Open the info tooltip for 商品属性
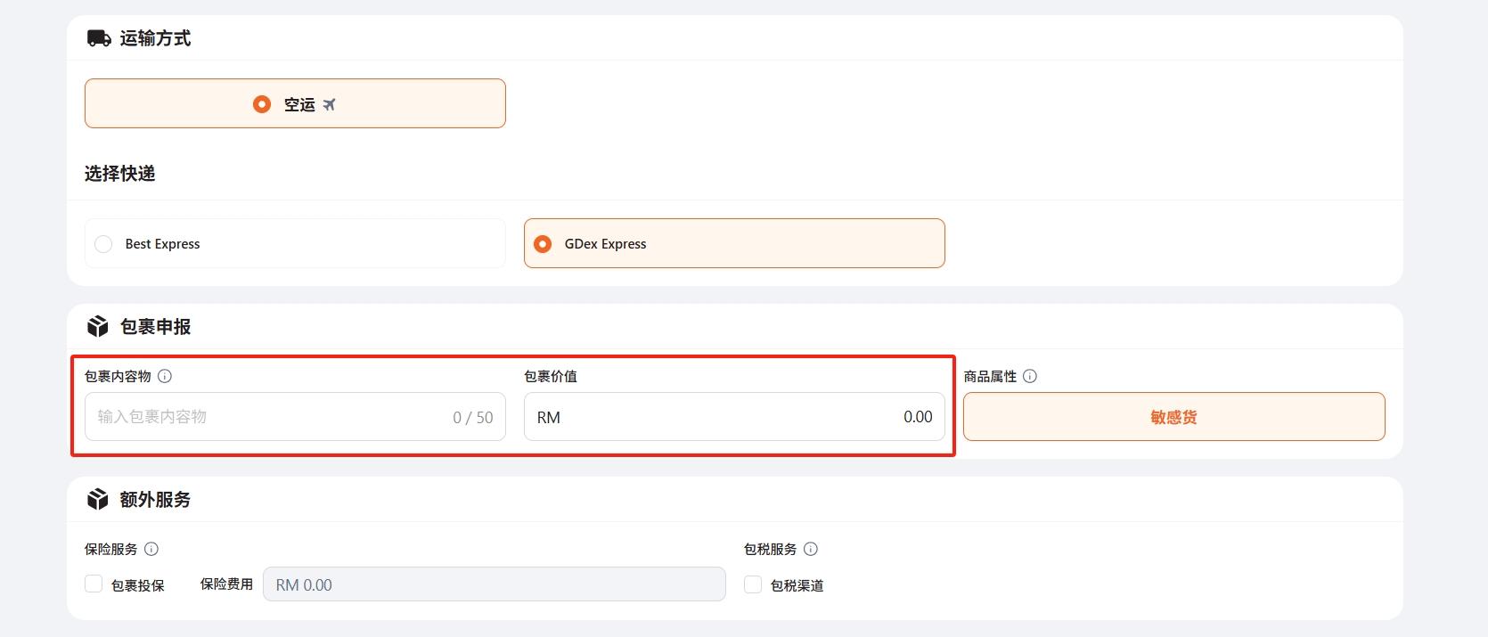 pos(1030,376)
